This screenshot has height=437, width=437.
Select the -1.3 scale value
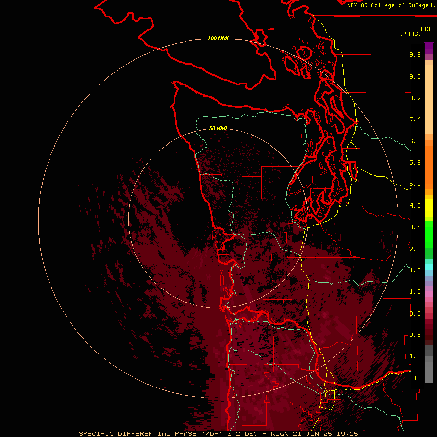pos(413,356)
